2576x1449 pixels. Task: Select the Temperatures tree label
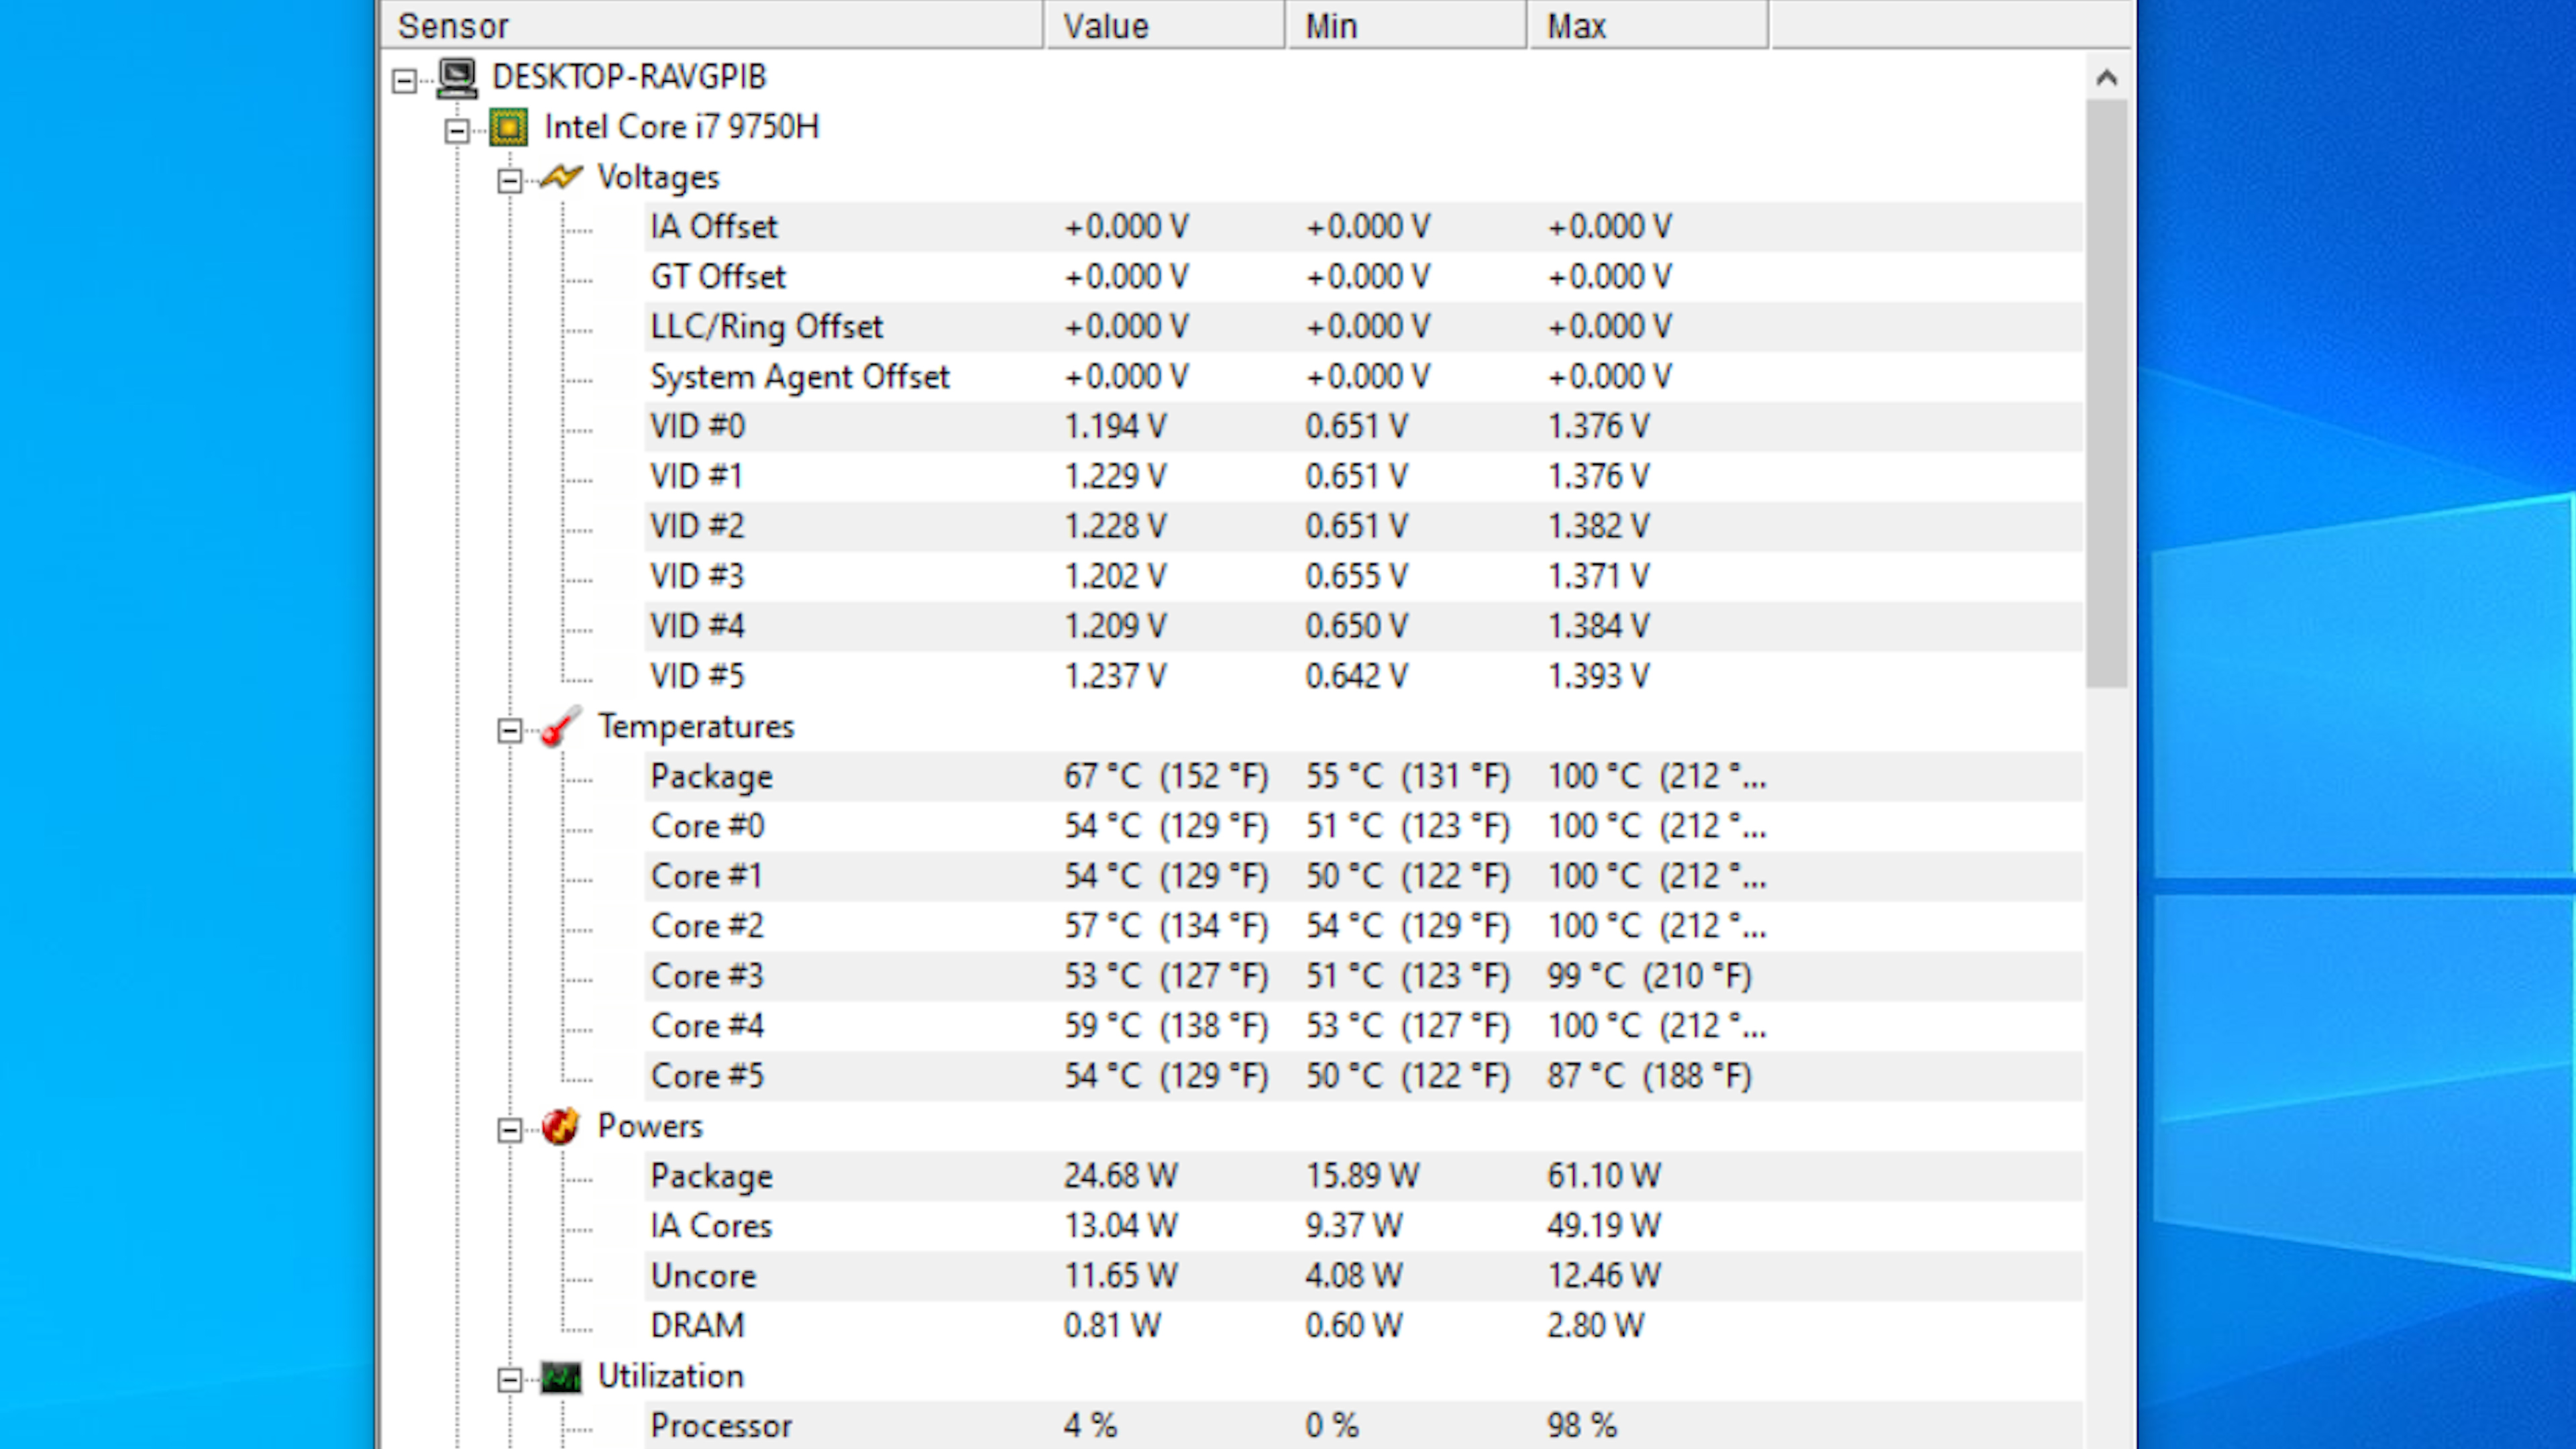point(696,726)
